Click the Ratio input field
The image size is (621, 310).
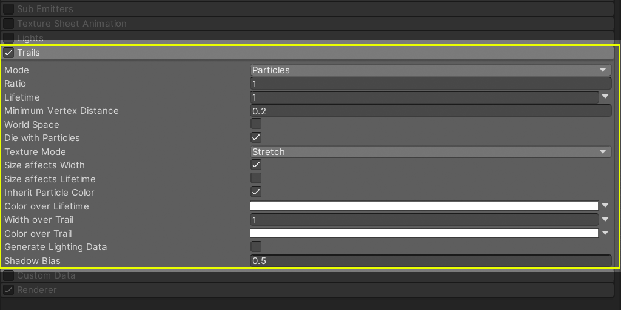coord(430,84)
